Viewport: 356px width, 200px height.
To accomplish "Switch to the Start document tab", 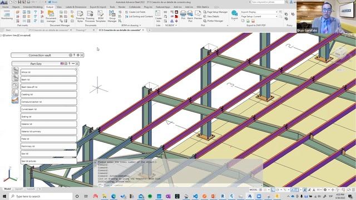I will [8, 30].
